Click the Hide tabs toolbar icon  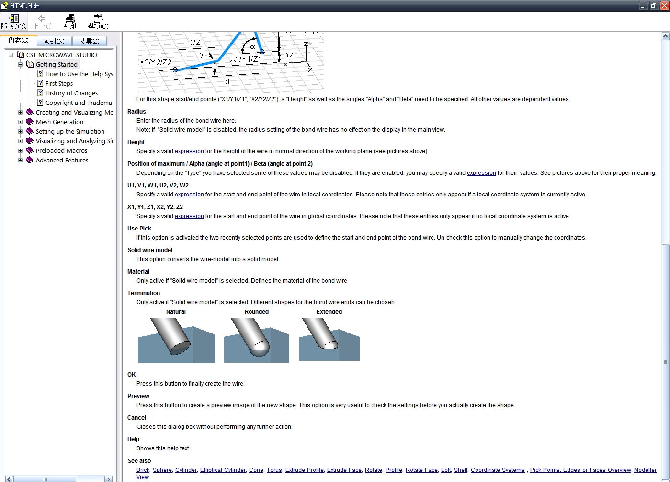(14, 18)
